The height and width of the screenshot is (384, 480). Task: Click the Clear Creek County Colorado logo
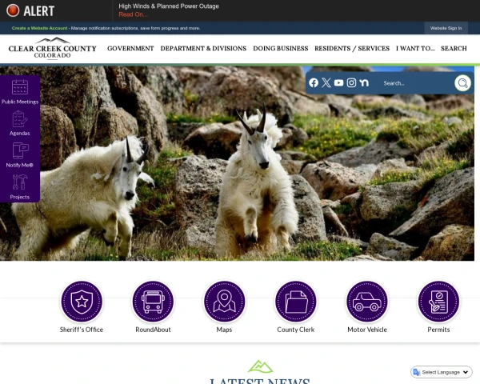pyautogui.click(x=52, y=48)
